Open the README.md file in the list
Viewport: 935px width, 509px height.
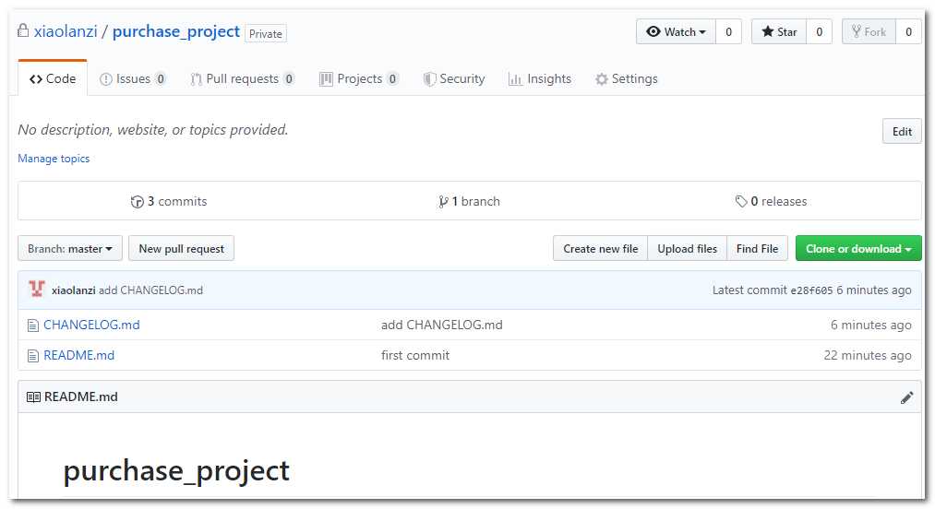pos(78,355)
